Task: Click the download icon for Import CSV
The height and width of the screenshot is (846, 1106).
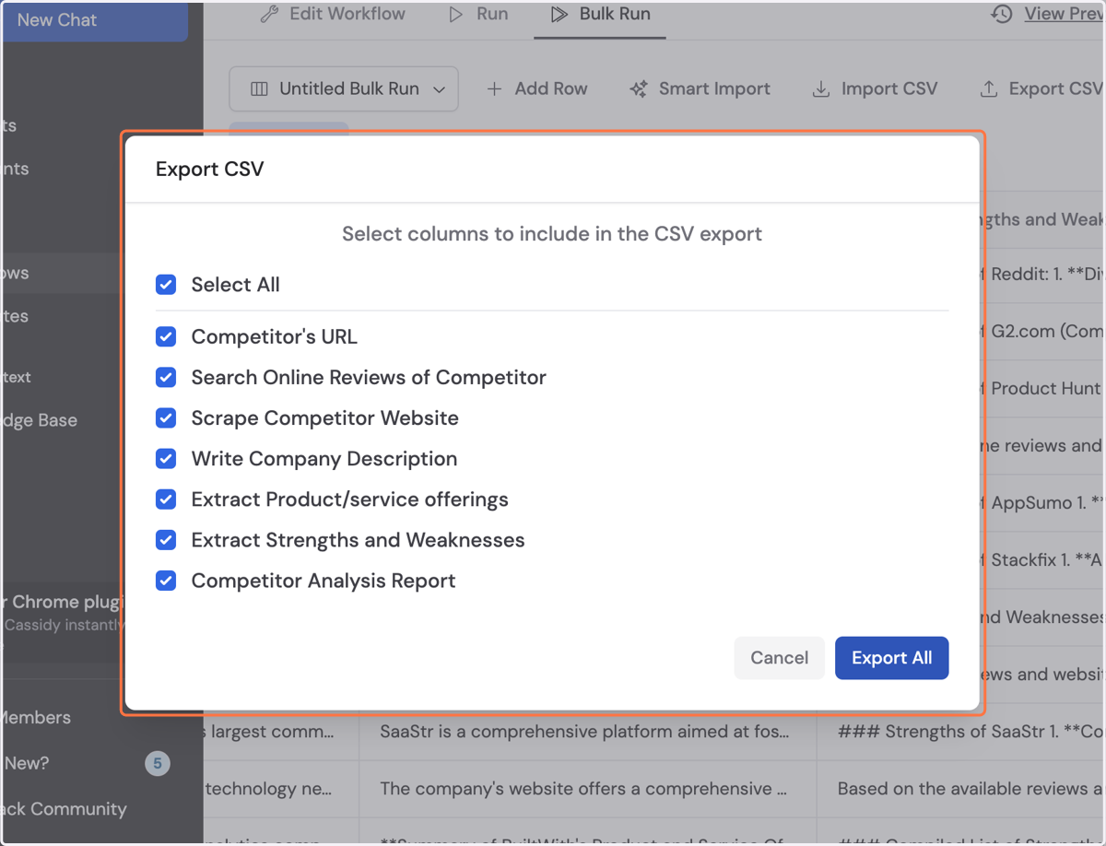Action: point(820,89)
